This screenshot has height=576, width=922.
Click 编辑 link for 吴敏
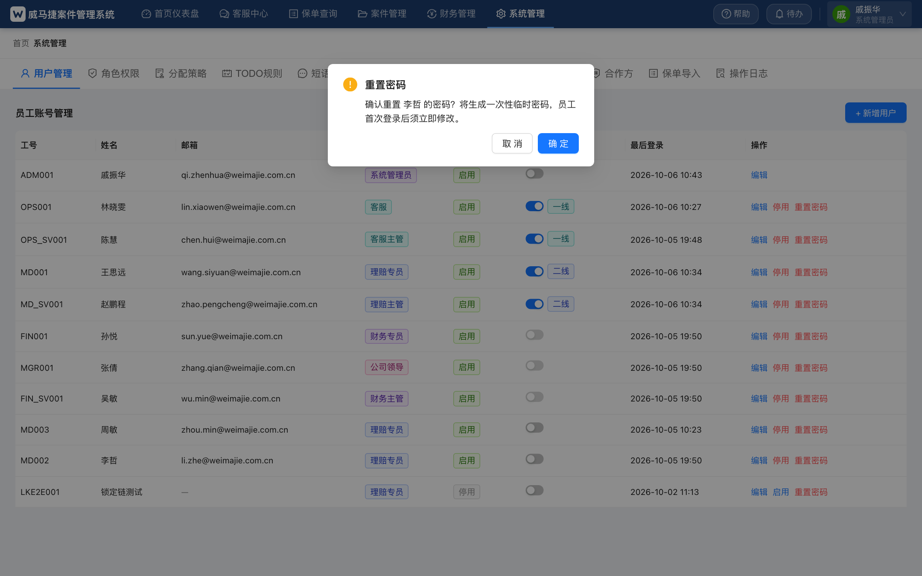pyautogui.click(x=759, y=399)
